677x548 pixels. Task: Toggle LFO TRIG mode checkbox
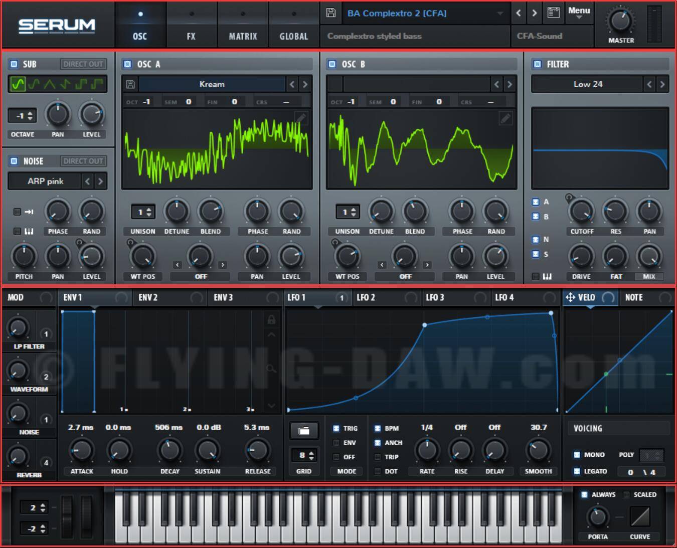coord(336,429)
